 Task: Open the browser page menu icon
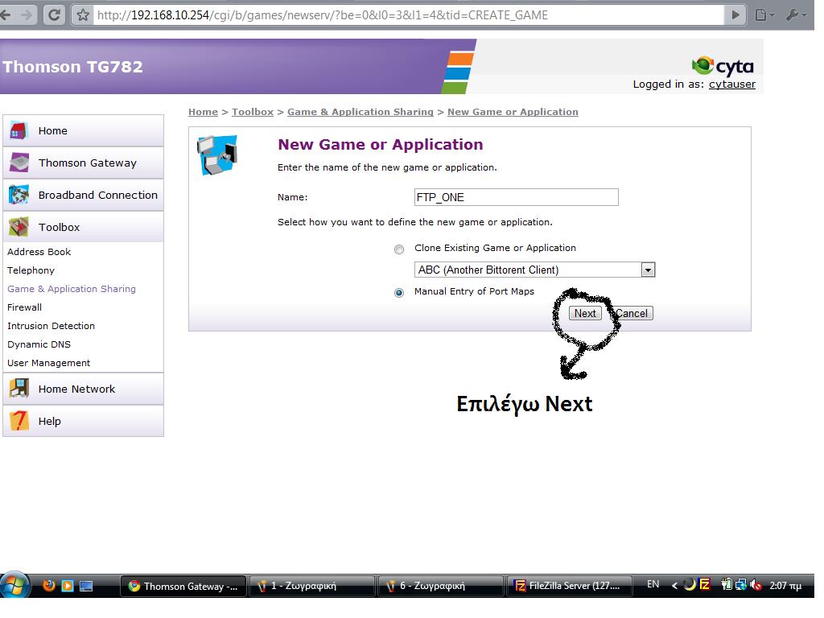pos(764,14)
